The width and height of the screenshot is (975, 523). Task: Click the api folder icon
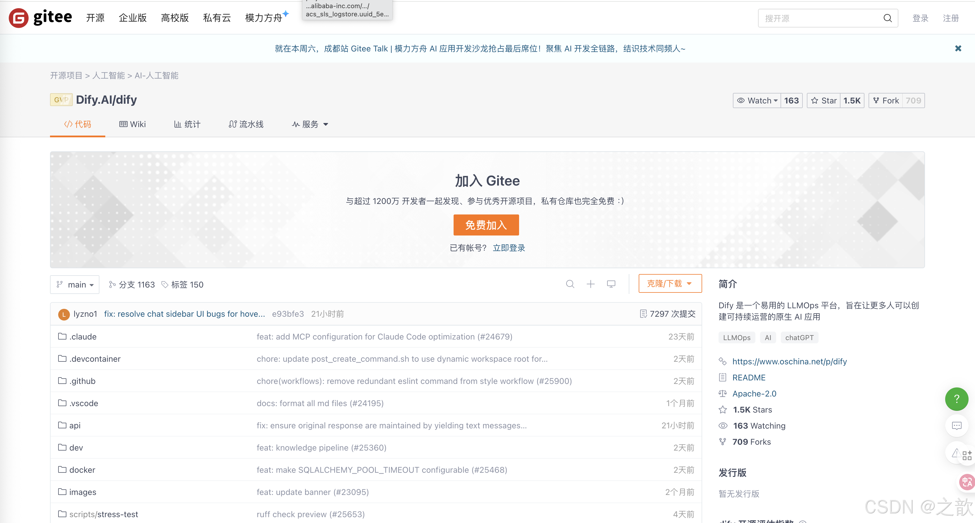[62, 425]
